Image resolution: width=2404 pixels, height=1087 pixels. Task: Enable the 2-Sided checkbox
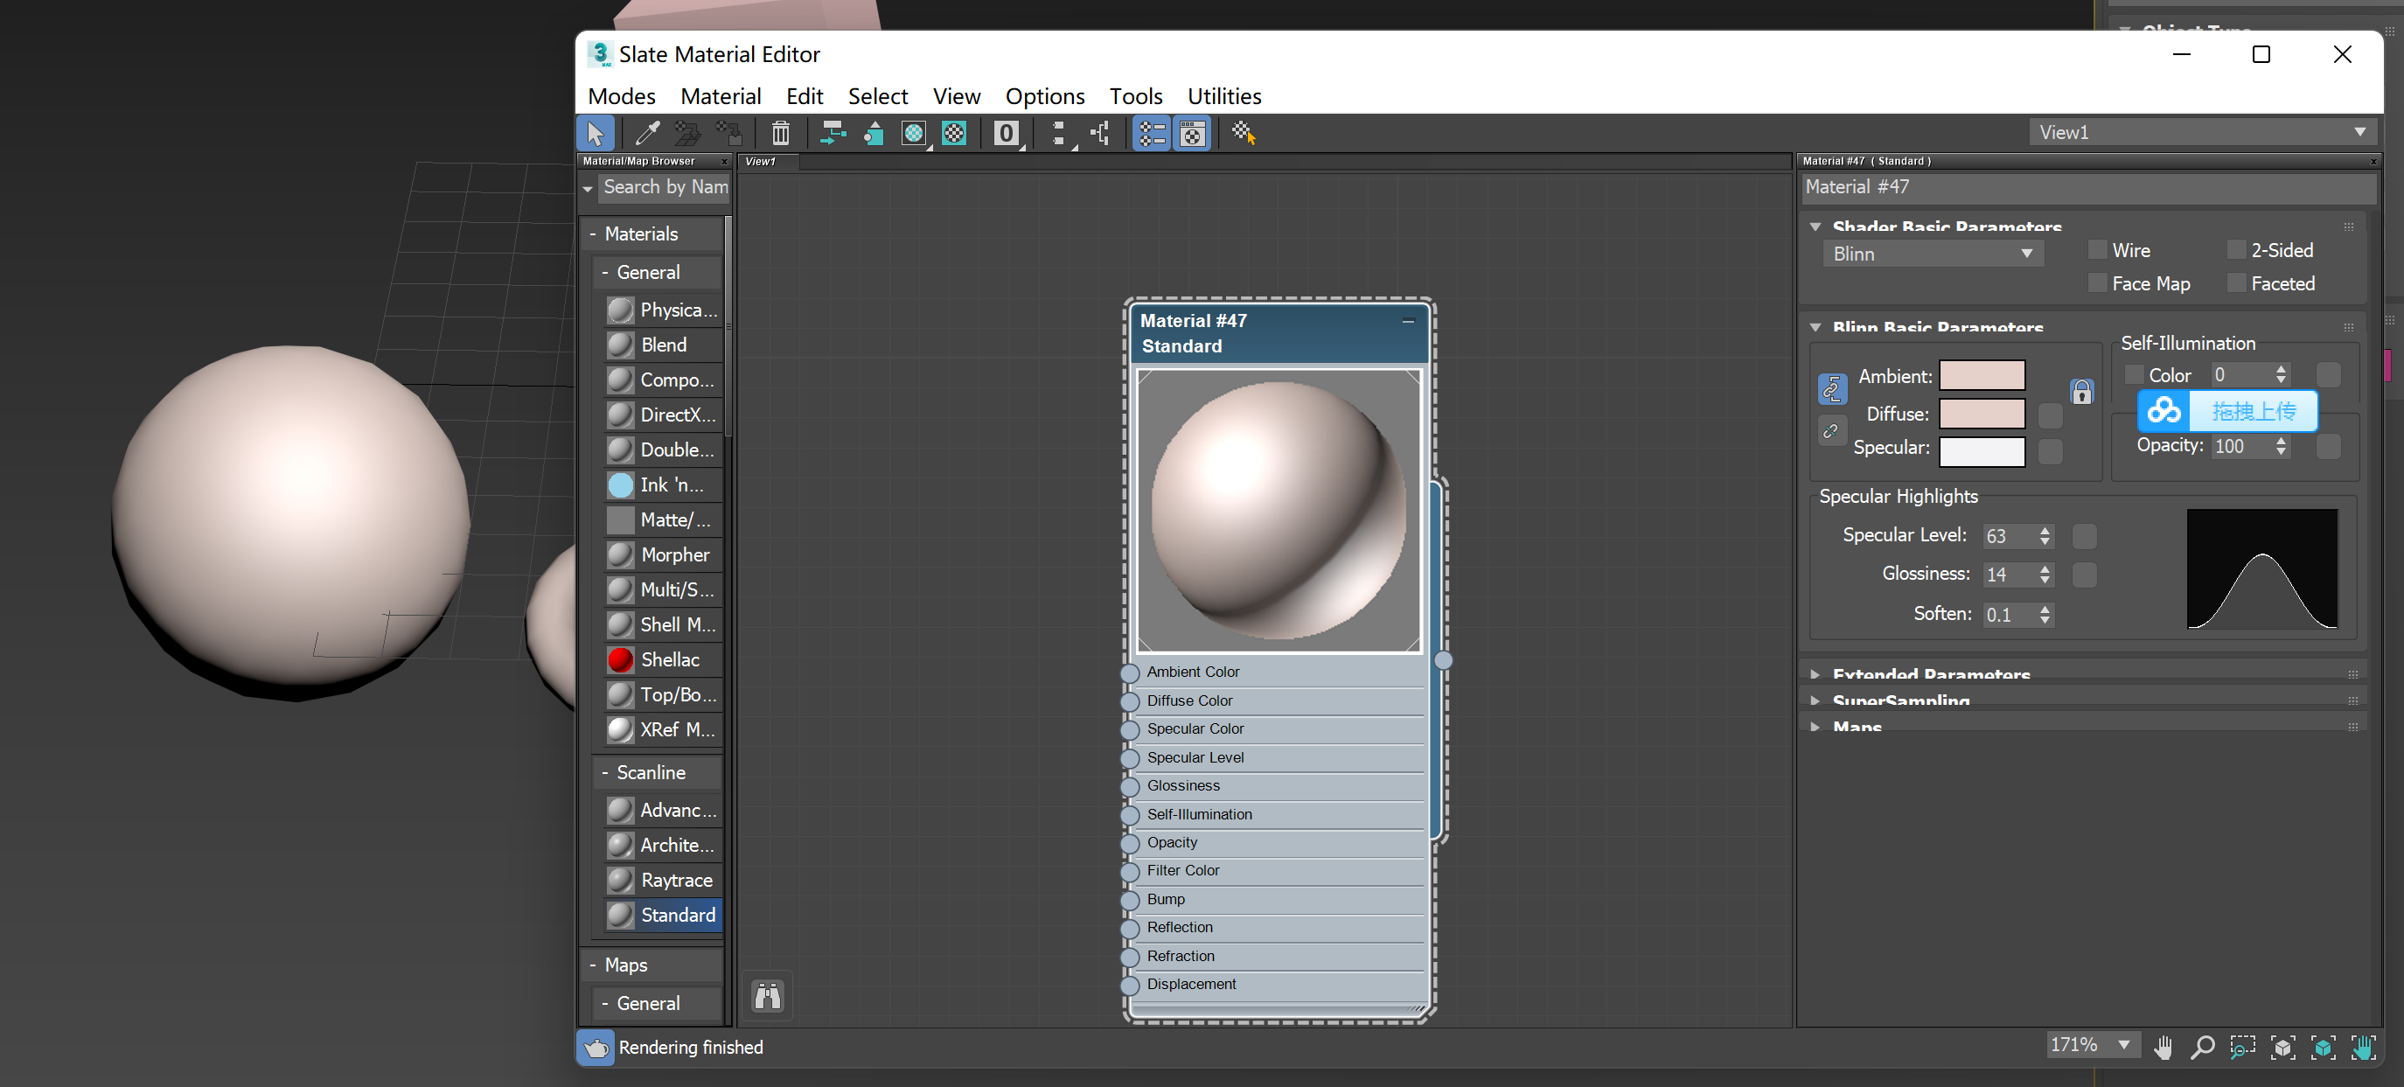pos(2236,250)
